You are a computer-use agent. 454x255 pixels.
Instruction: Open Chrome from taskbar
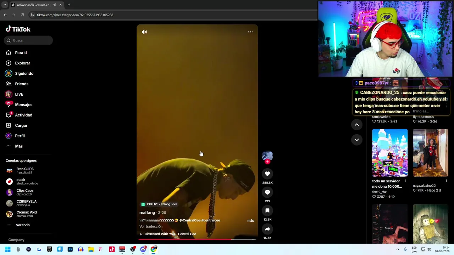point(154,249)
